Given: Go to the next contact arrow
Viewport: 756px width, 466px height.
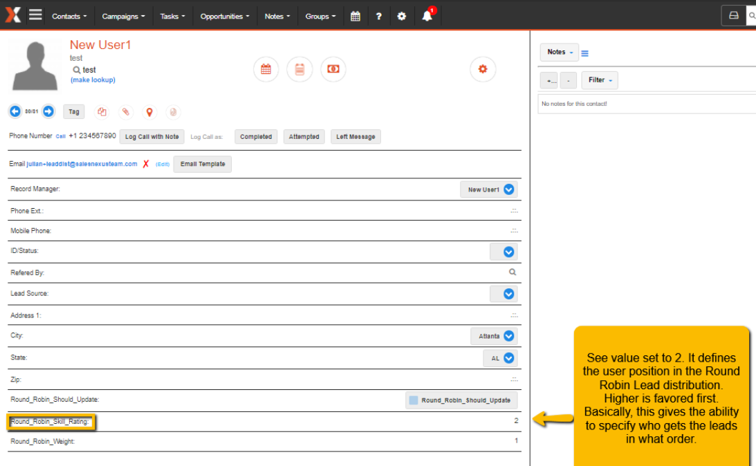Looking at the screenshot, I should coord(48,111).
